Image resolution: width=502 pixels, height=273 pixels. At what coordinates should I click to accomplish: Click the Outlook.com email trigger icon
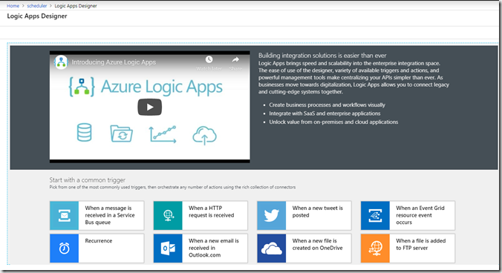point(168,249)
